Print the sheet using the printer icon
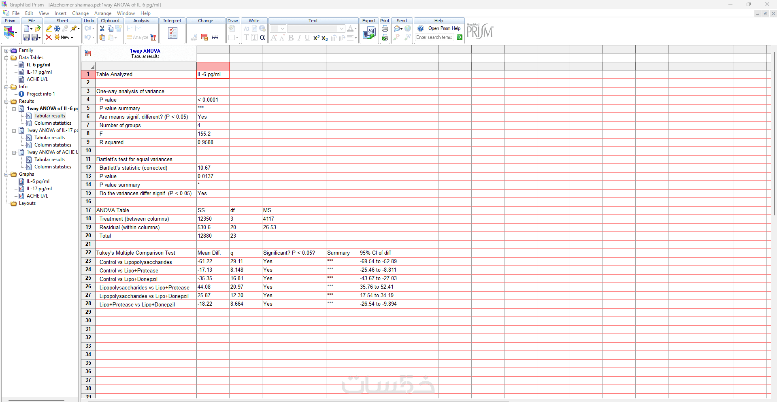This screenshot has width=777, height=402. click(x=385, y=28)
